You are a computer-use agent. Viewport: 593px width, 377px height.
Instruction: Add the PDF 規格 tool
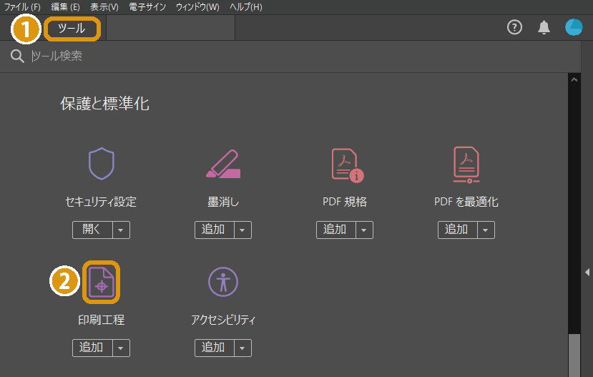click(335, 230)
